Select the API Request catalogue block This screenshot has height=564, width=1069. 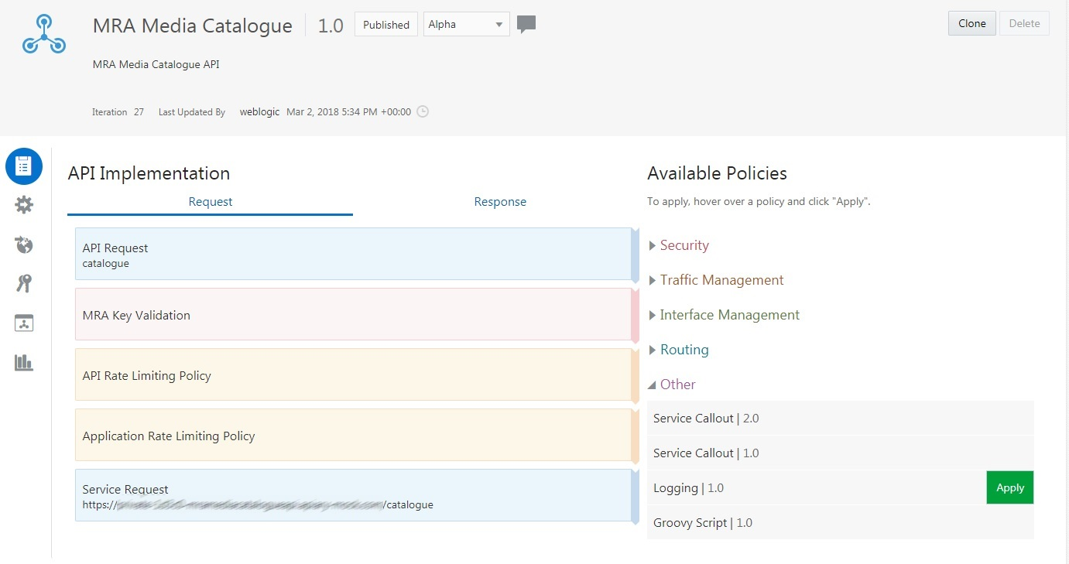(357, 254)
